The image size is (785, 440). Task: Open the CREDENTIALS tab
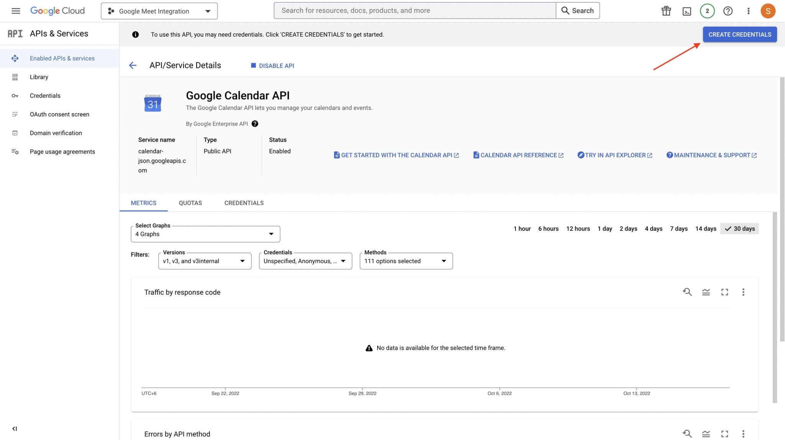point(244,203)
